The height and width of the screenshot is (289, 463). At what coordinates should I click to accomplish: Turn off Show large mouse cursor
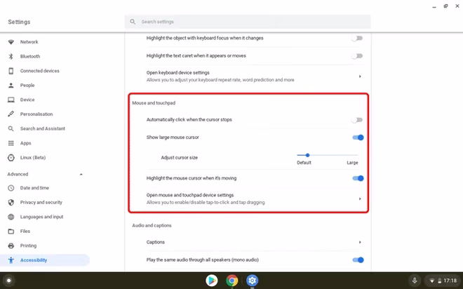tap(358, 137)
